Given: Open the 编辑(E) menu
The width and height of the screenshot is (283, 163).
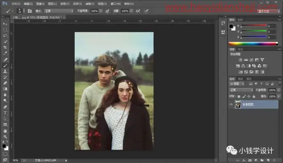Looking at the screenshot, I should (28, 4).
